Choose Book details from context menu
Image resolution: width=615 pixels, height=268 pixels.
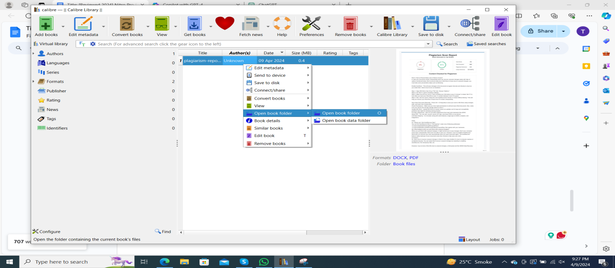[x=267, y=121]
